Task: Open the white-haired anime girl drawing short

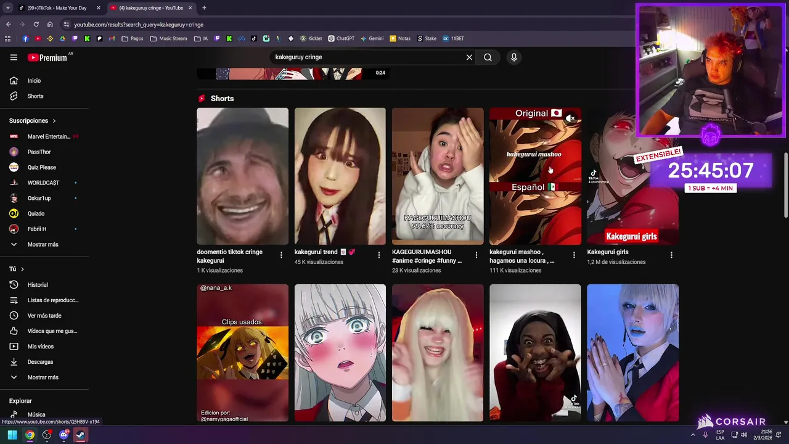Action: tap(340, 353)
